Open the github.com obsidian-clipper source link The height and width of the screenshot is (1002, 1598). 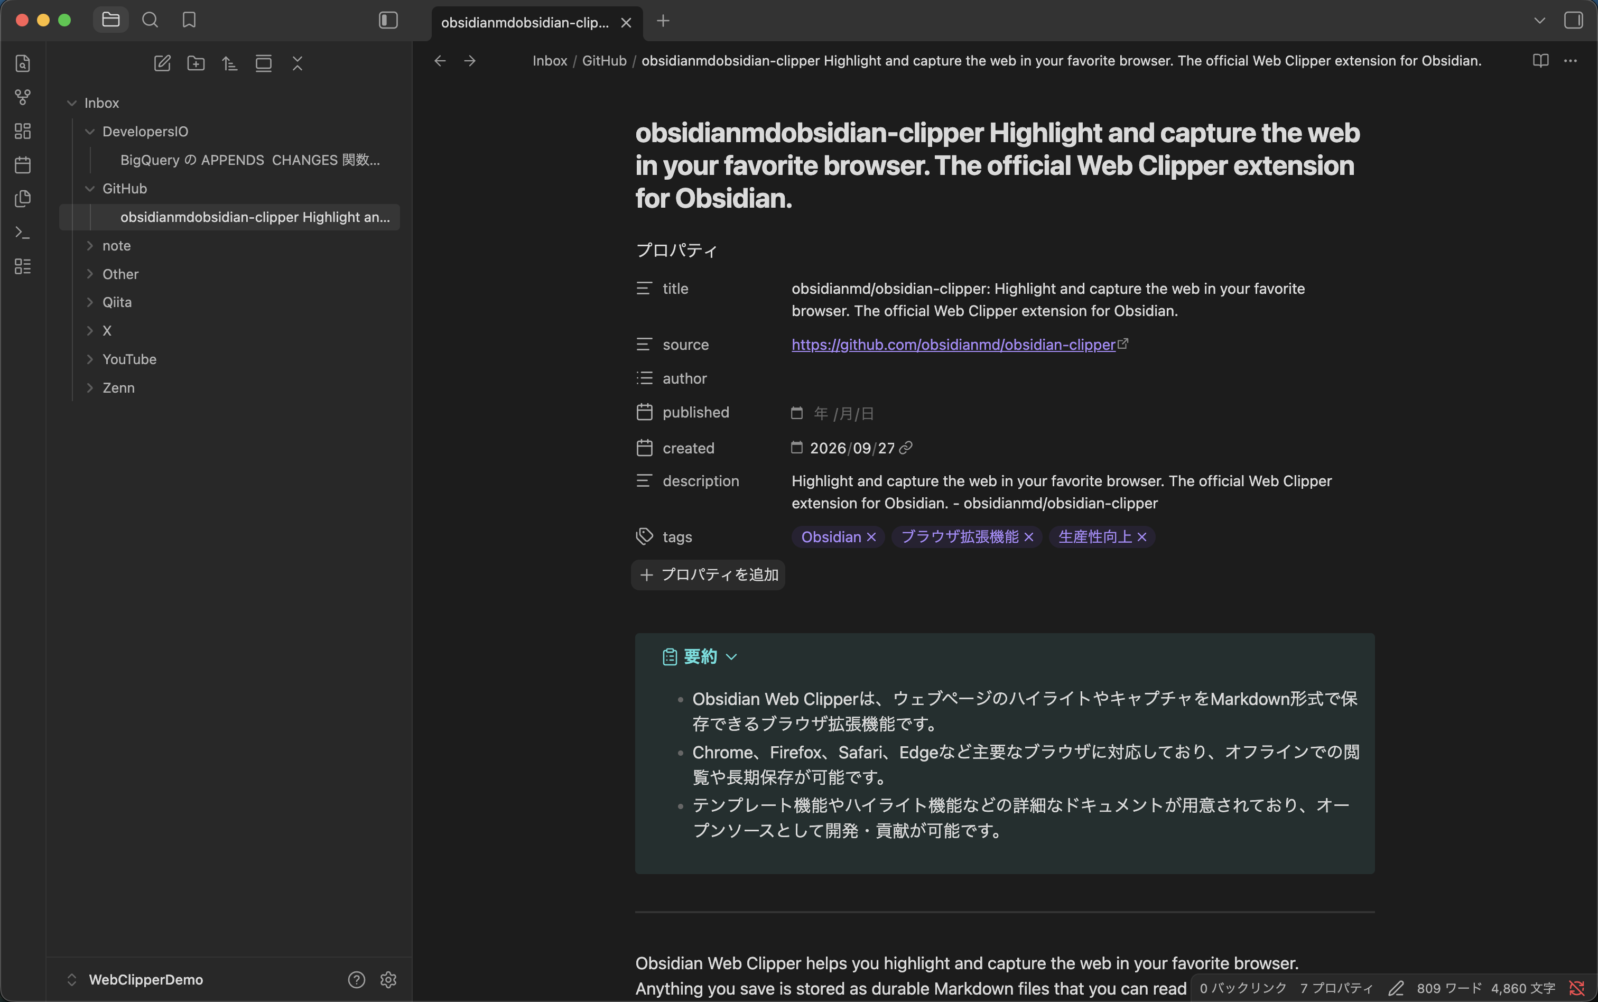click(953, 345)
